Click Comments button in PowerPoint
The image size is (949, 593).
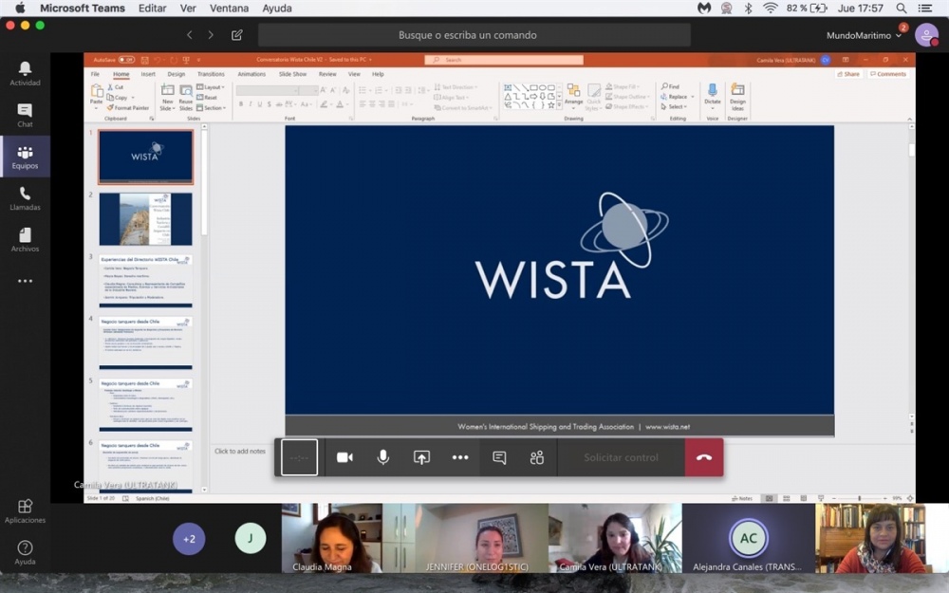click(x=888, y=74)
